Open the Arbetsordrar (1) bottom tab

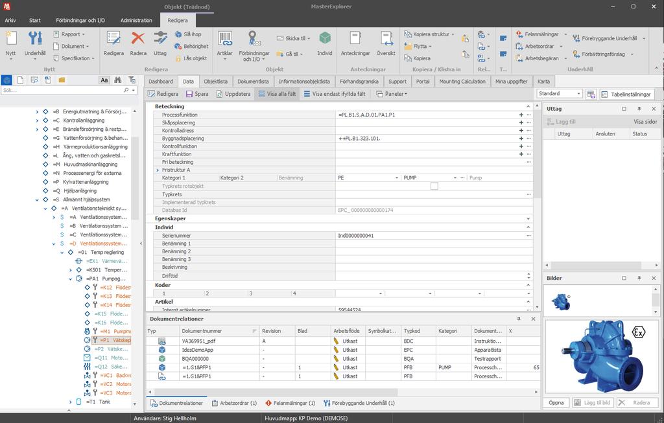click(234, 403)
